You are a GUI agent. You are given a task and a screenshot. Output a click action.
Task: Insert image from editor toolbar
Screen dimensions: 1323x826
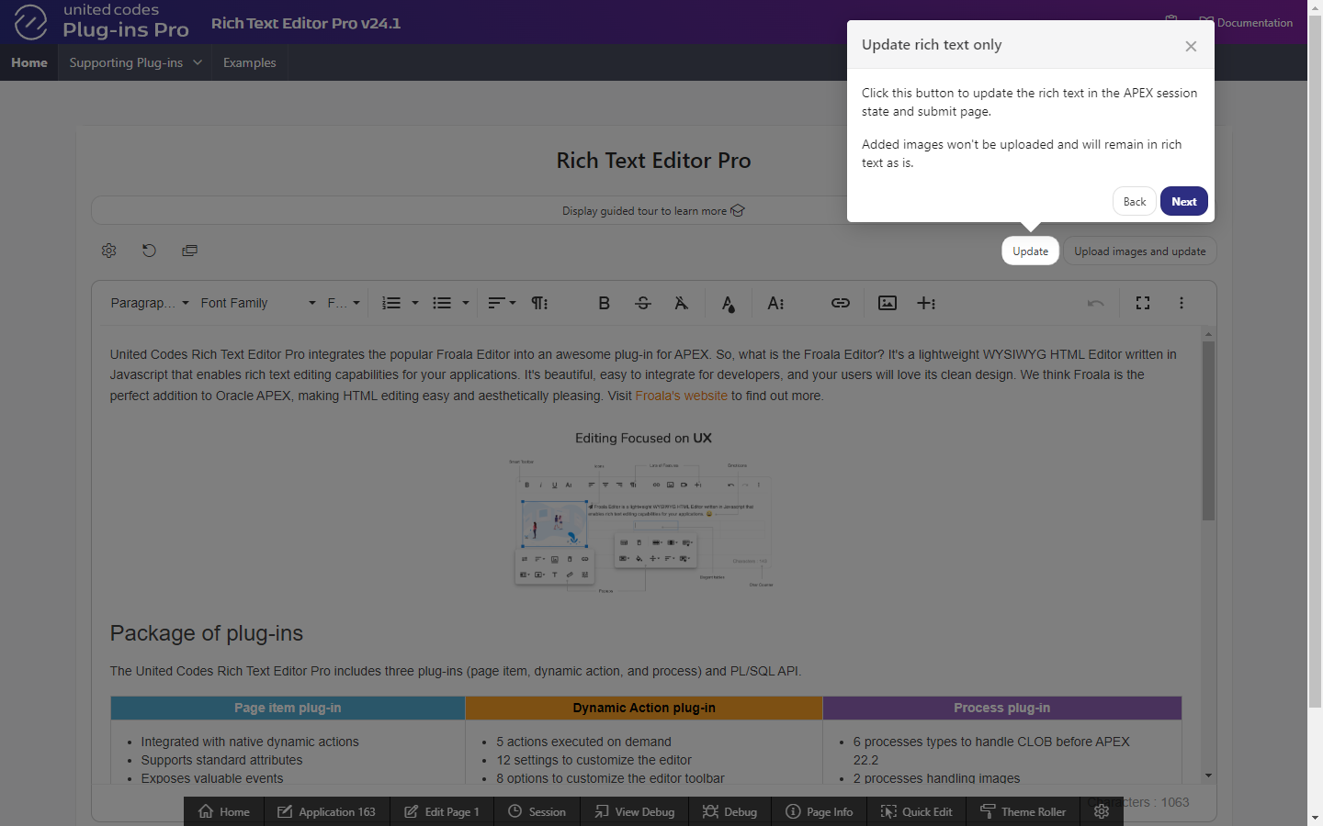[888, 303]
